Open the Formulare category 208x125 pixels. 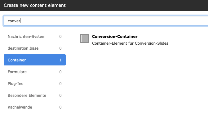click(x=35, y=72)
